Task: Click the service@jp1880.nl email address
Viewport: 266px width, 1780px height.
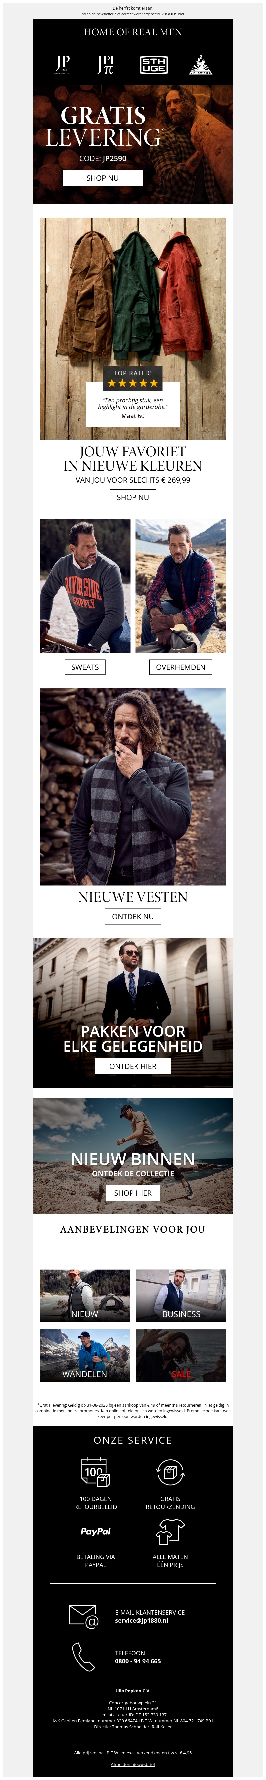Action: (x=141, y=1620)
